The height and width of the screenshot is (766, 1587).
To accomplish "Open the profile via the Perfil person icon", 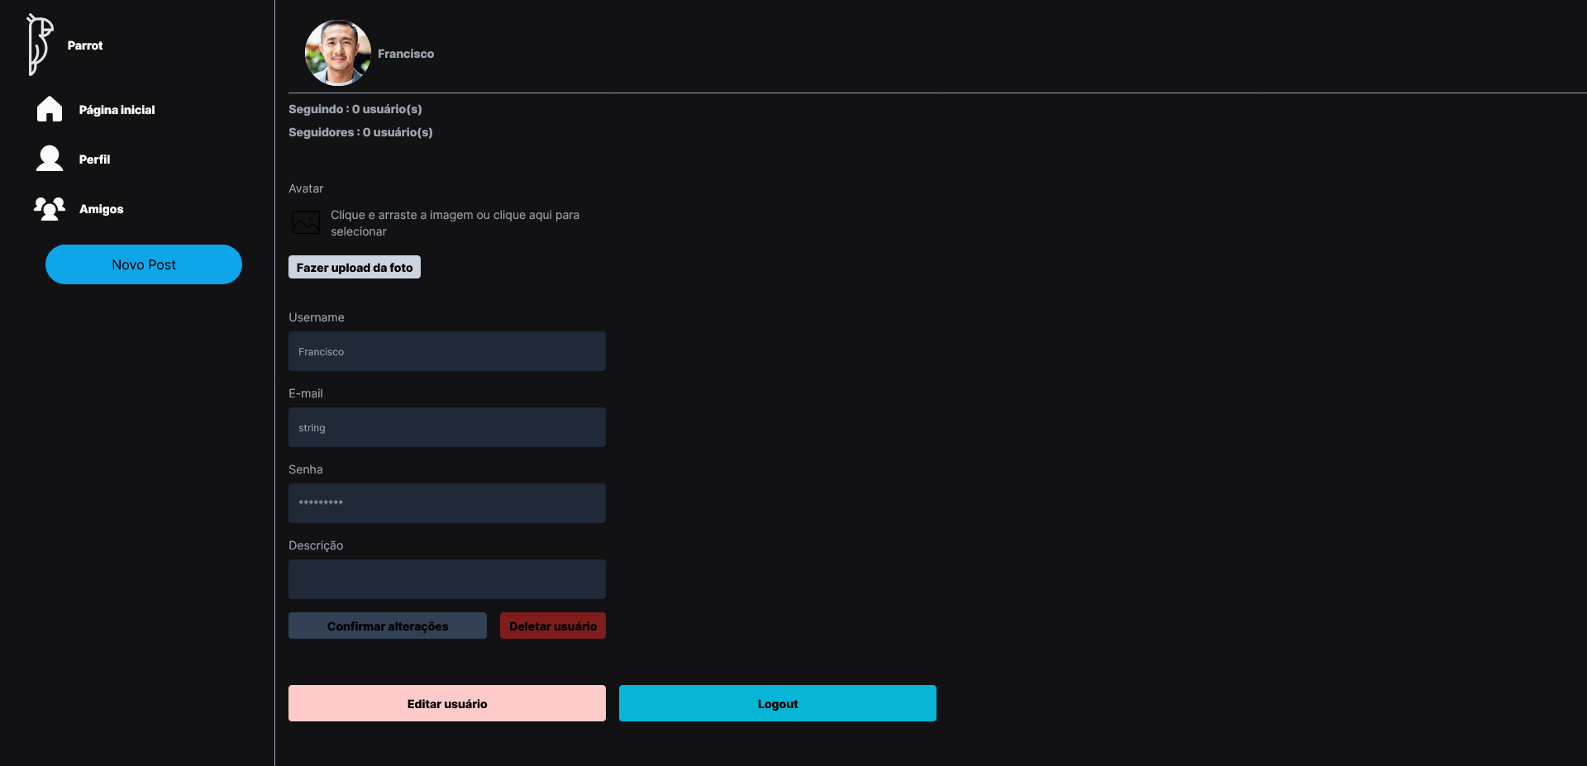I will 49,159.
